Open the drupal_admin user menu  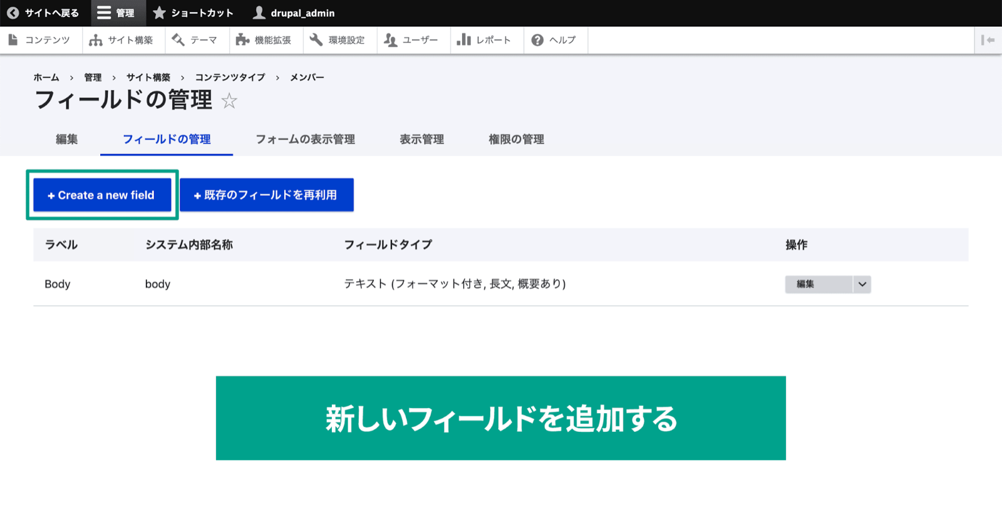[294, 13]
